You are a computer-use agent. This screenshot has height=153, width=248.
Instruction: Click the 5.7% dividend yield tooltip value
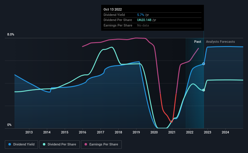[140, 15]
